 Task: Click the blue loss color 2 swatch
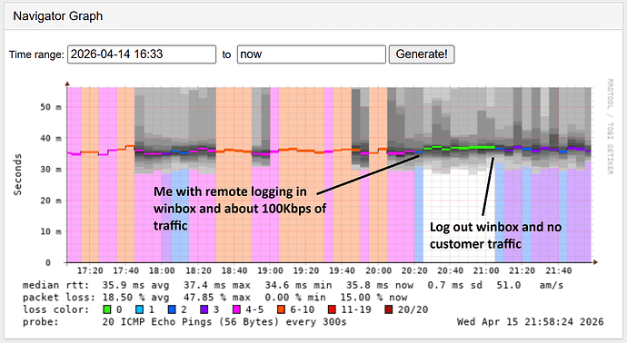172,309
